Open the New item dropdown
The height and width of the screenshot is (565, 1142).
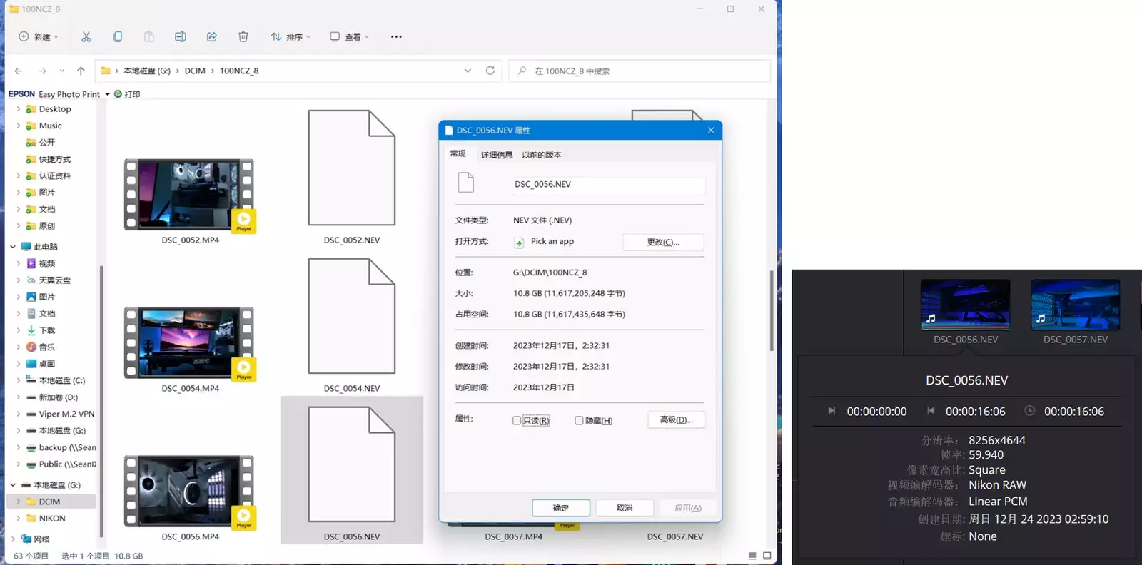tap(39, 36)
